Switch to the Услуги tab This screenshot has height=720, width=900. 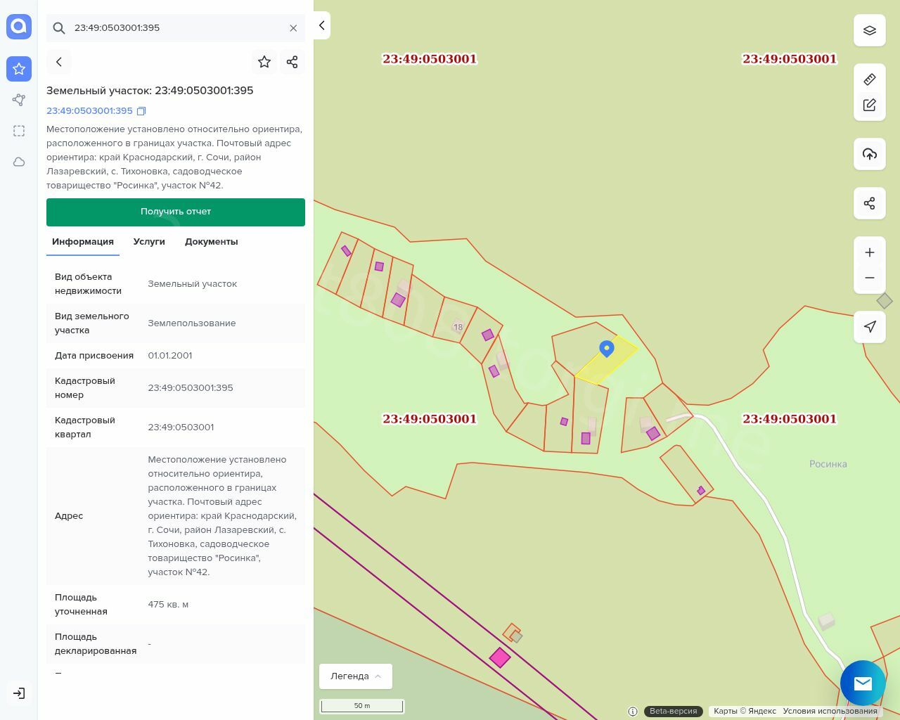pyautogui.click(x=149, y=242)
